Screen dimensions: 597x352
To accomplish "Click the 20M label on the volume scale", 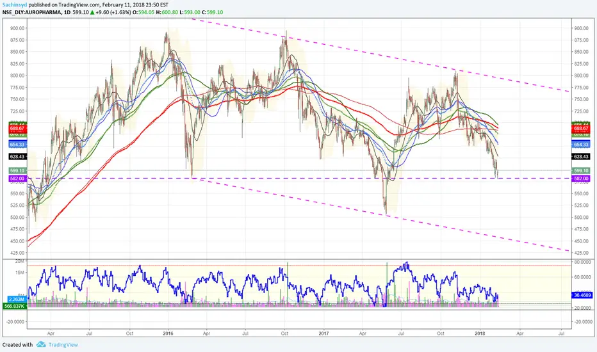I will click(x=20, y=261).
